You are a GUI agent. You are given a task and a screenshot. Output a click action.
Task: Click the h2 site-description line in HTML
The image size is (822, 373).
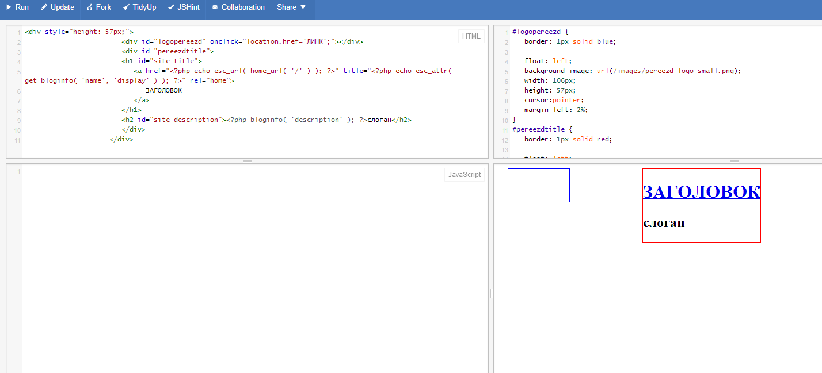(267, 120)
